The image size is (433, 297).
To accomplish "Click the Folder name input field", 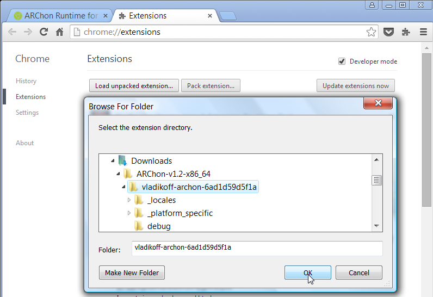I will tap(257, 248).
